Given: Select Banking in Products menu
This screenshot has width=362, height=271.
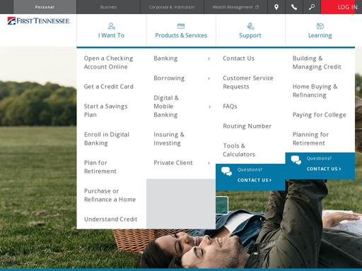Looking at the screenshot, I should 165,59.
